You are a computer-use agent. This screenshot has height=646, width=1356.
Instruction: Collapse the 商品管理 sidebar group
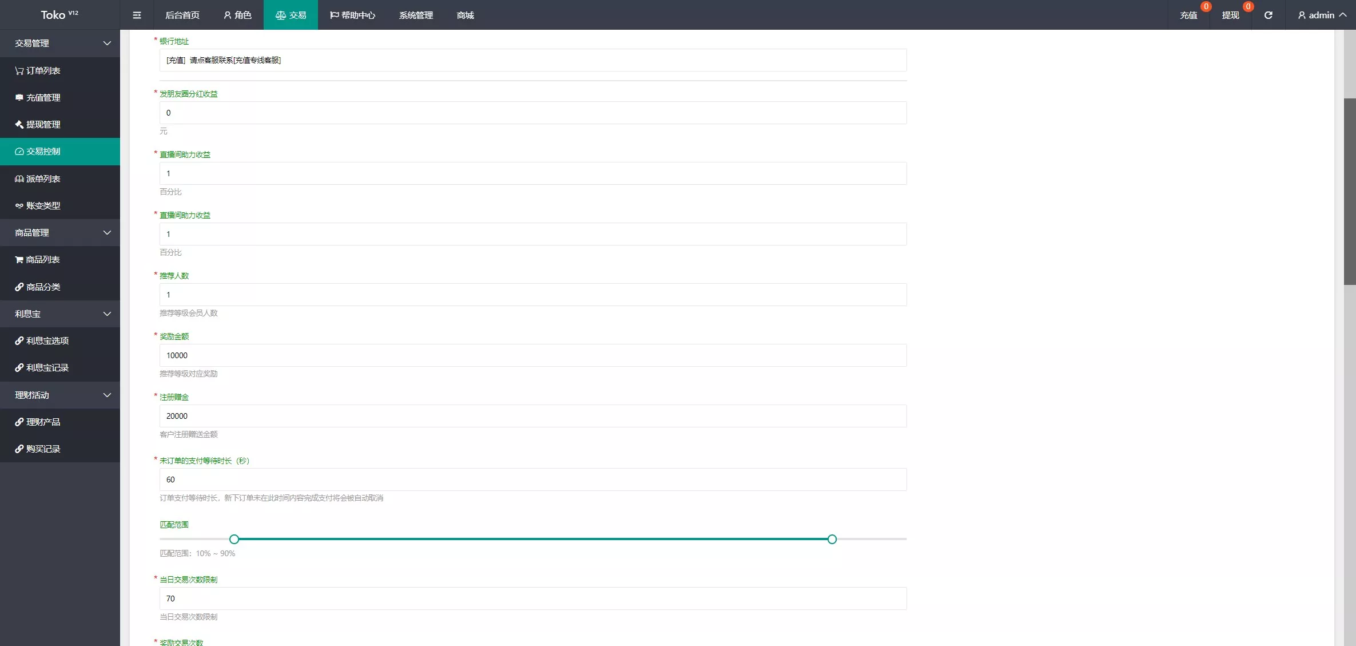click(106, 232)
